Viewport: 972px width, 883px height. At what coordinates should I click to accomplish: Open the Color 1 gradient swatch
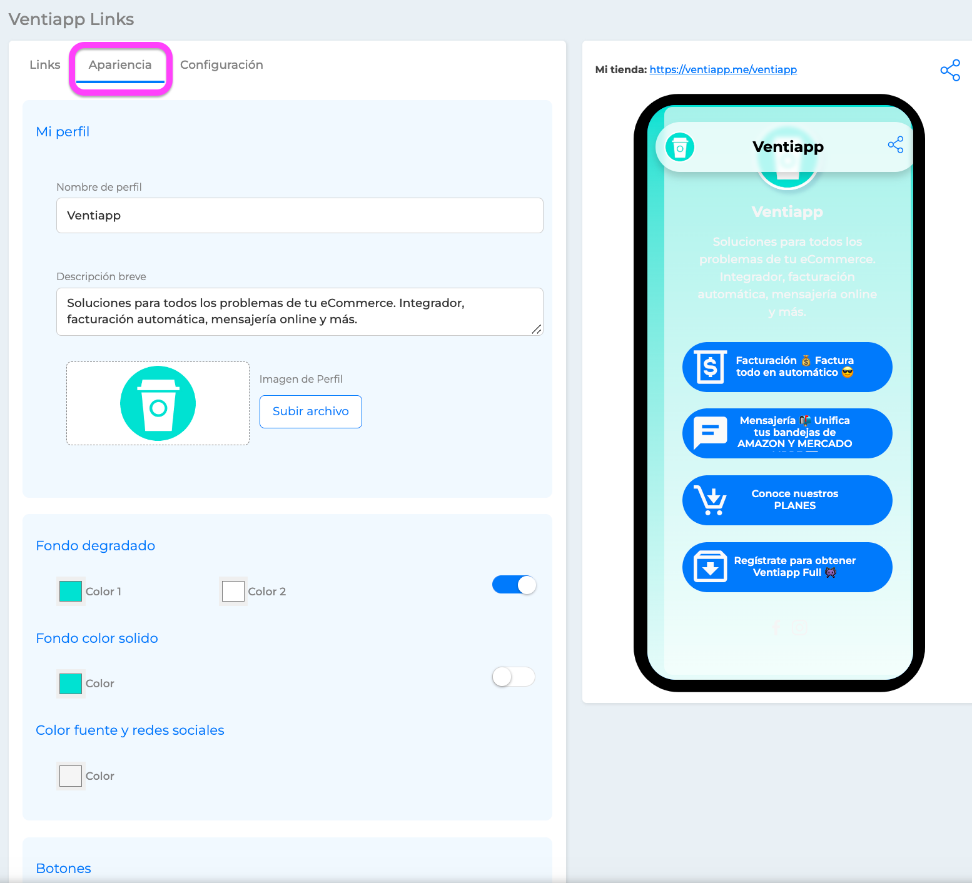point(71,591)
